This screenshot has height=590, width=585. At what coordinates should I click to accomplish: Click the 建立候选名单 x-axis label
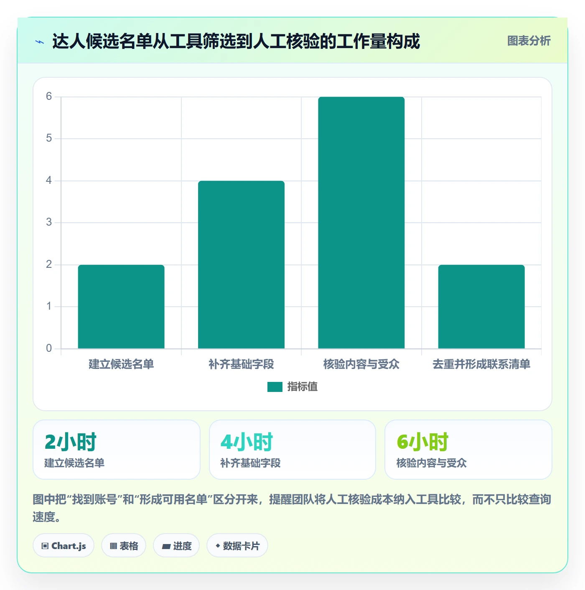pyautogui.click(x=121, y=364)
